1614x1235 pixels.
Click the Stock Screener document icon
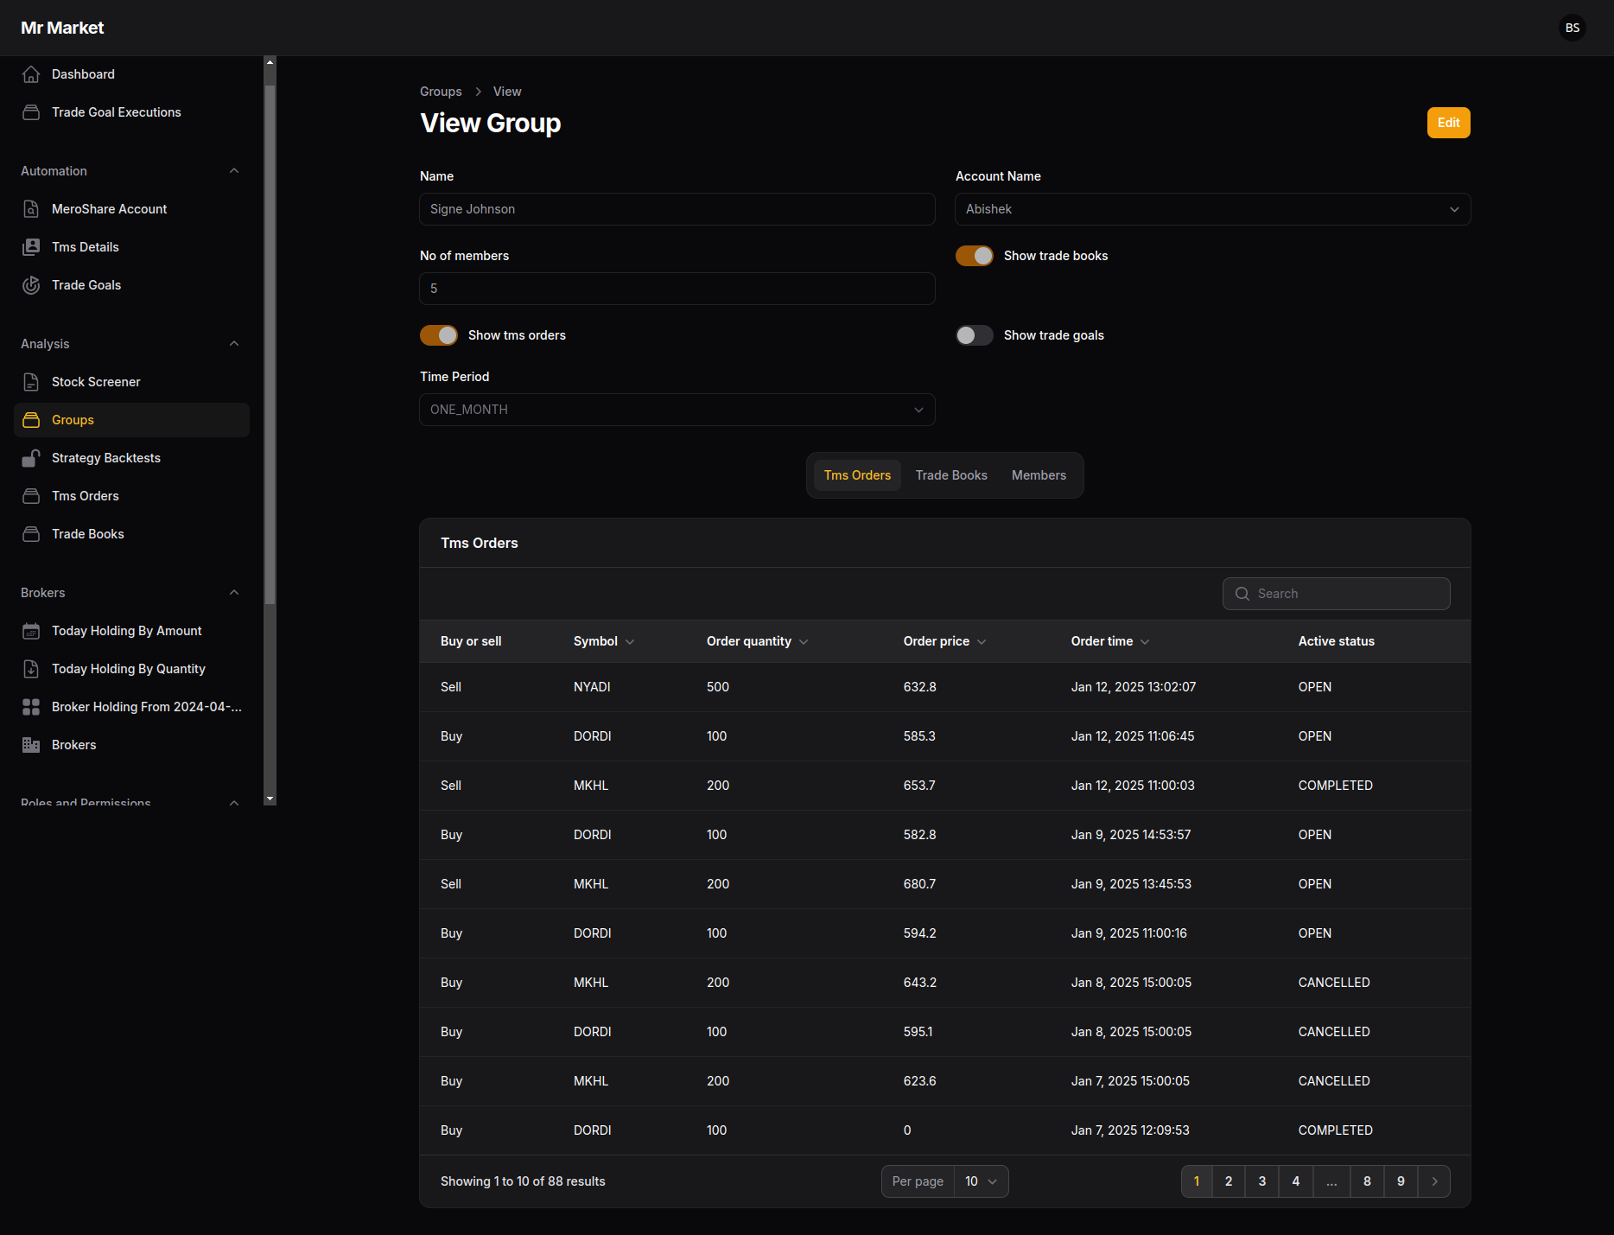point(31,382)
